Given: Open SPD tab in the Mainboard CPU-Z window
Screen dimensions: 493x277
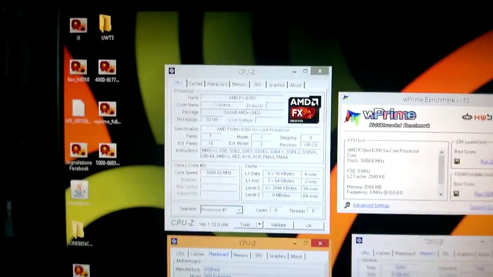Looking at the screenshot, I should point(259,255).
